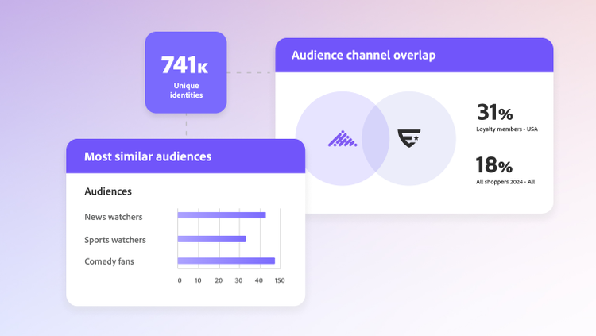
Task: Select the Sports watchers row label
Action: pos(115,240)
